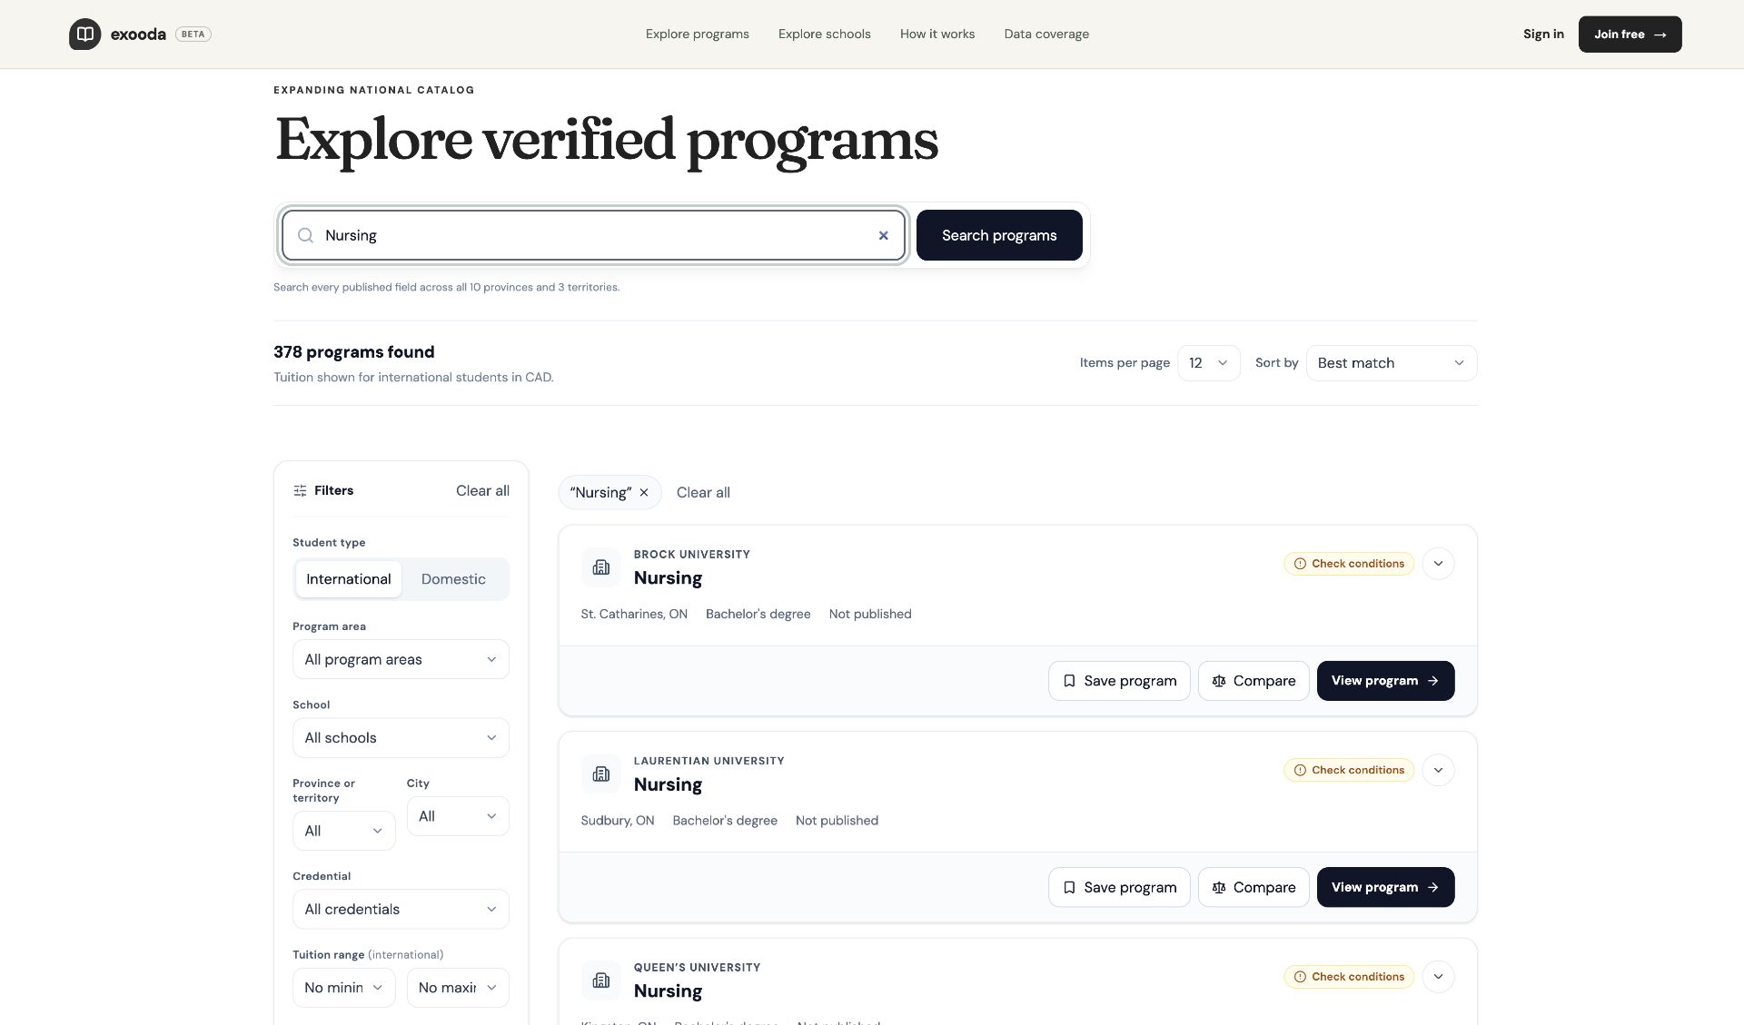The image size is (1744, 1025).
Task: Click the "378 programs found" count
Action: 354,352
